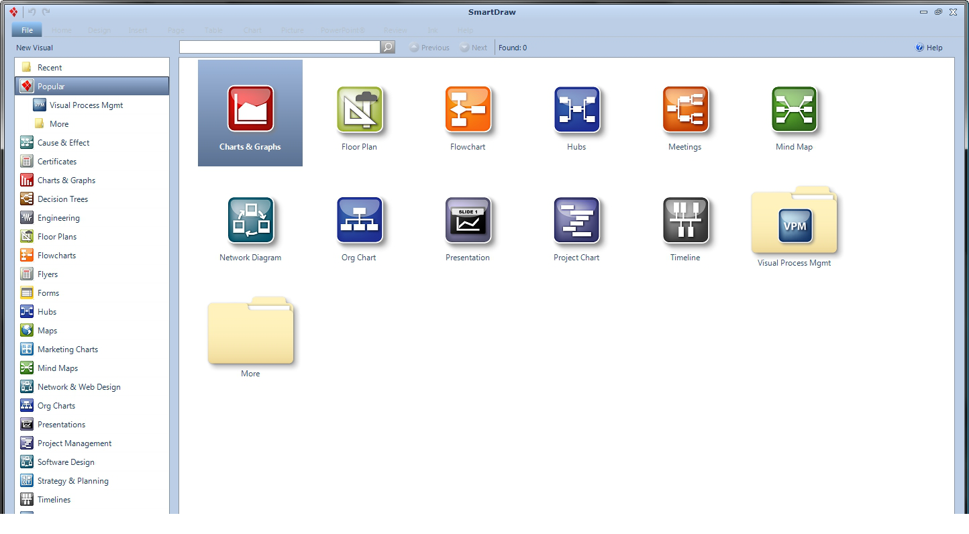
Task: Click the SmartDraw logo icon in title bar
Action: tap(13, 12)
